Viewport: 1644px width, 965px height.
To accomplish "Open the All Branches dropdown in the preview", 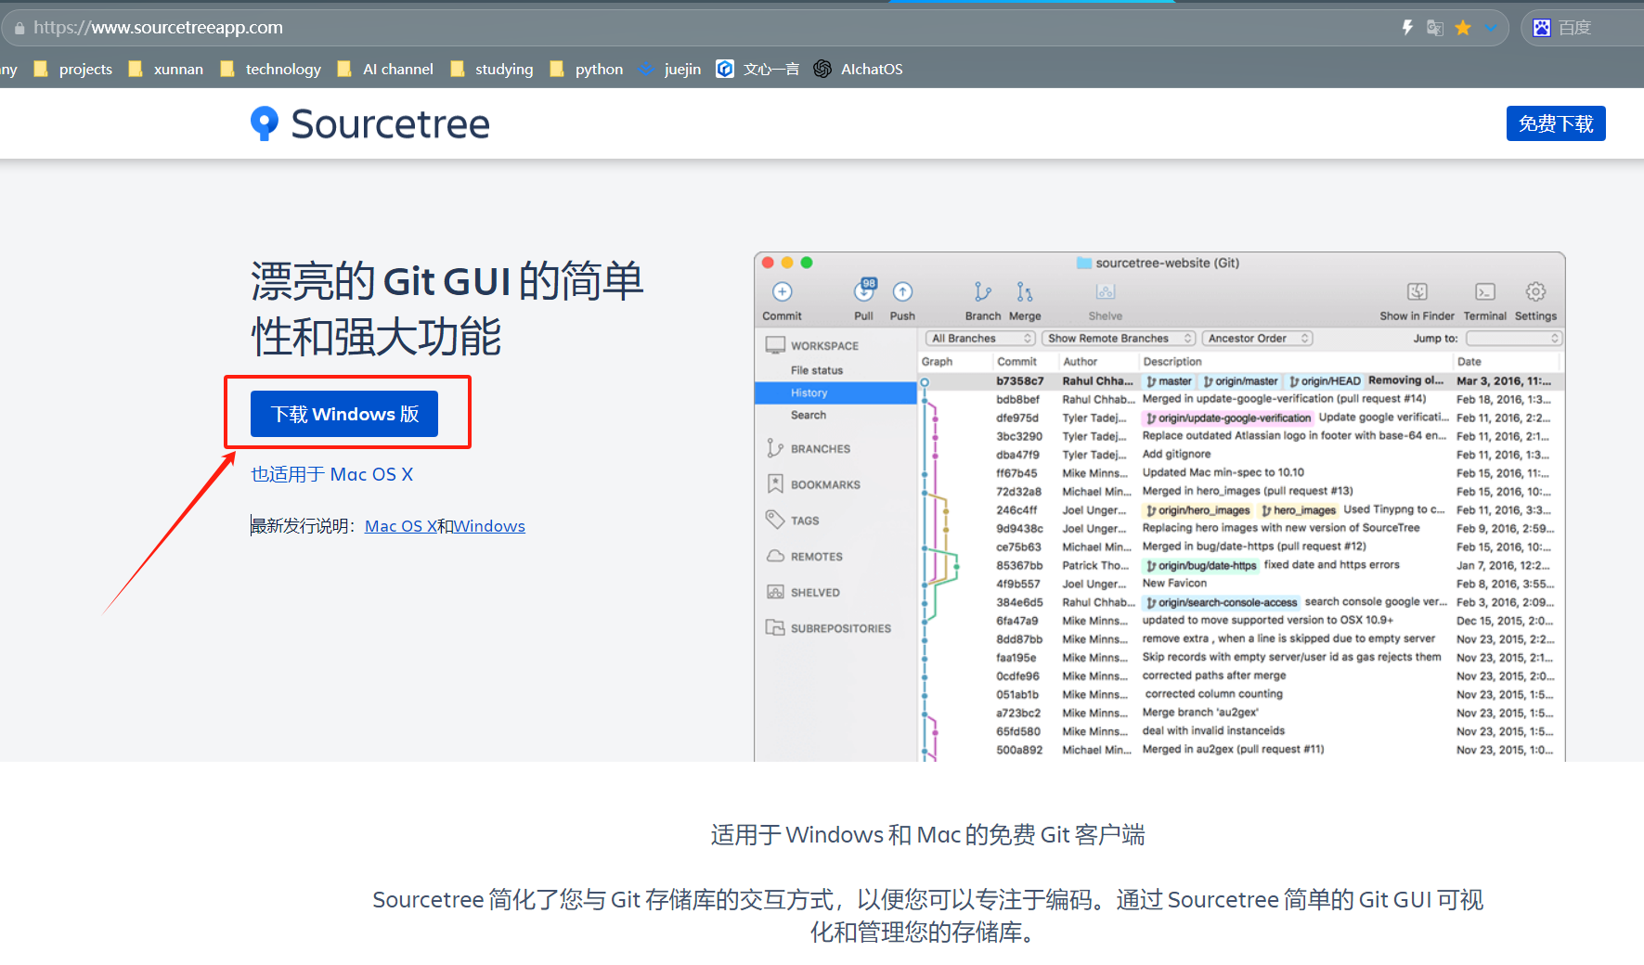I will pyautogui.click(x=981, y=339).
